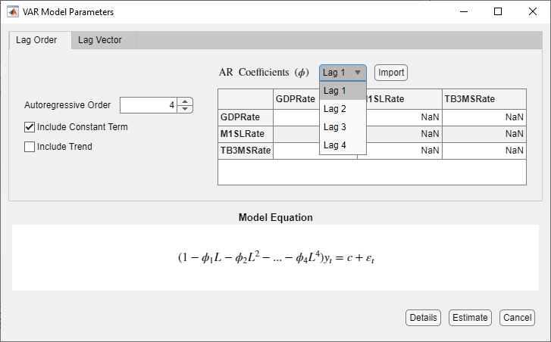This screenshot has height=342, width=551.
Task: Collapse the Lag 1 dropdown arrow
Action: point(358,73)
